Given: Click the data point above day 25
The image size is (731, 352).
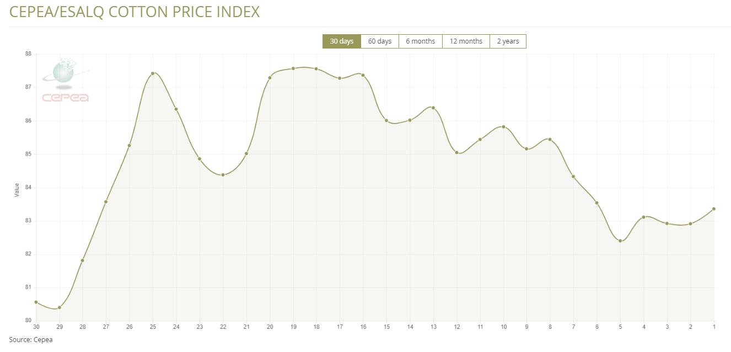Looking at the screenshot, I should (x=153, y=73).
